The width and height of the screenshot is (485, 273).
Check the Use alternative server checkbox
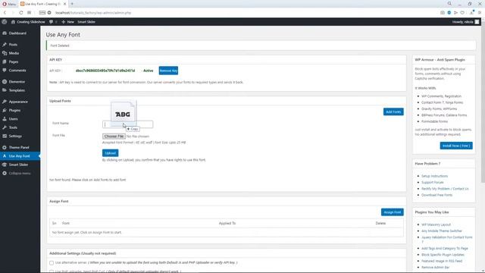tap(52, 263)
